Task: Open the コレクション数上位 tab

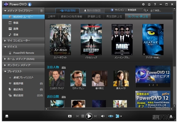Action: 138,17
